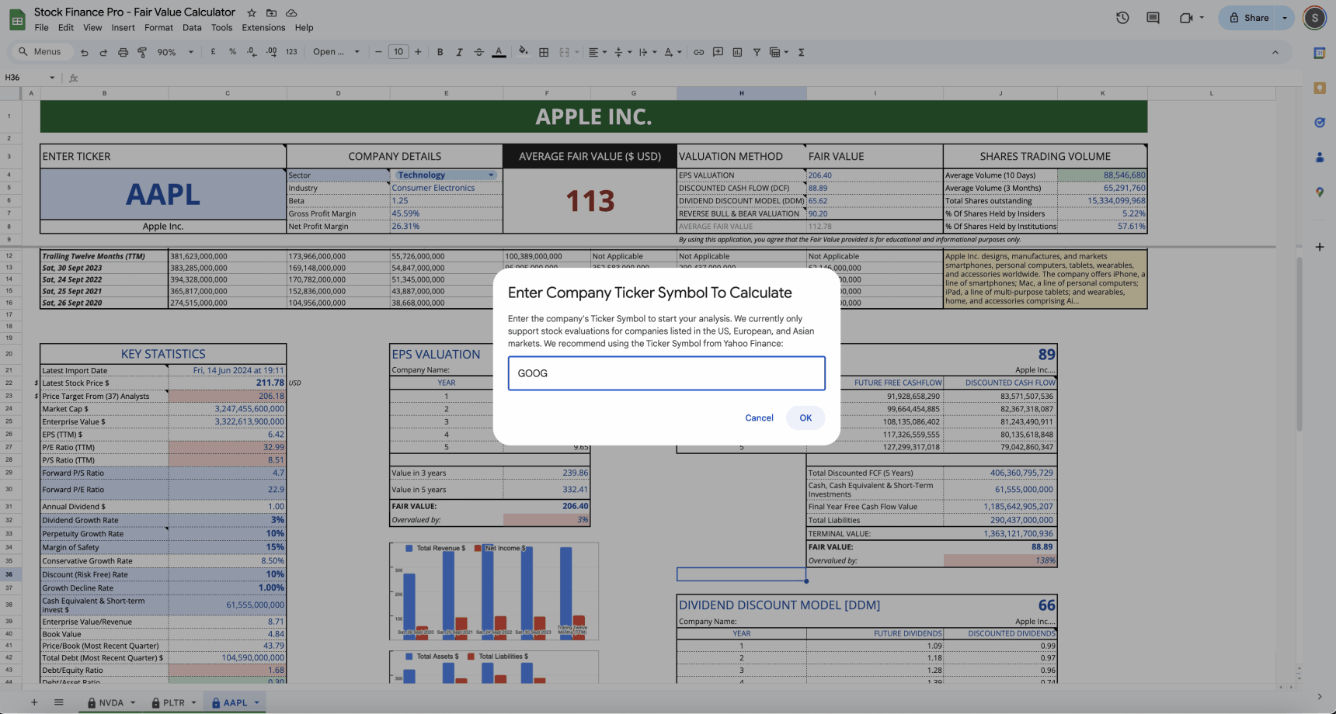Click OK in the ticker dialog
This screenshot has width=1336, height=714.
tap(805, 418)
